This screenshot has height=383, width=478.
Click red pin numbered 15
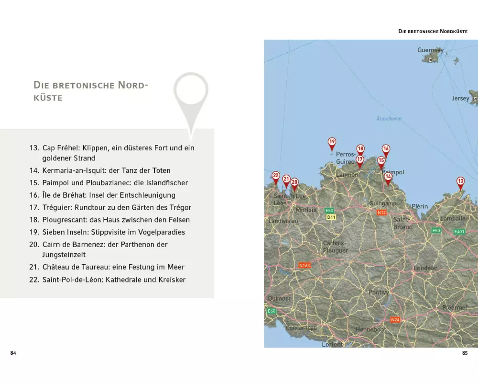click(381, 161)
